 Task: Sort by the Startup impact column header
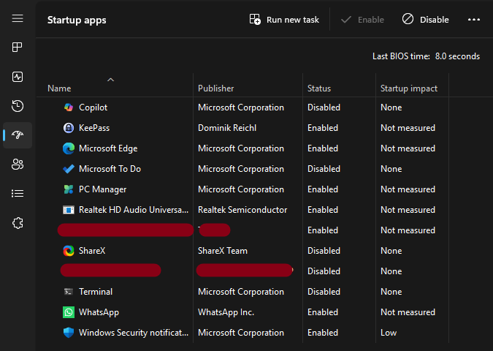409,88
